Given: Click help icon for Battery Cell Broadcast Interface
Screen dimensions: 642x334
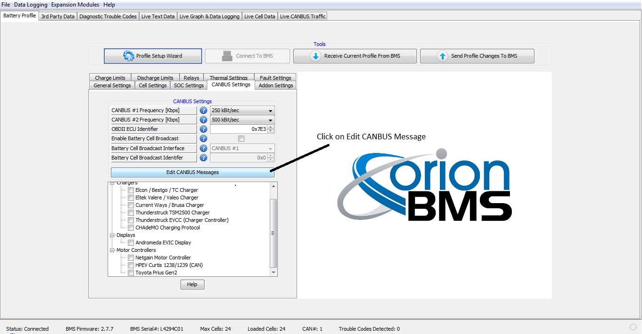Looking at the screenshot, I should click(x=204, y=148).
